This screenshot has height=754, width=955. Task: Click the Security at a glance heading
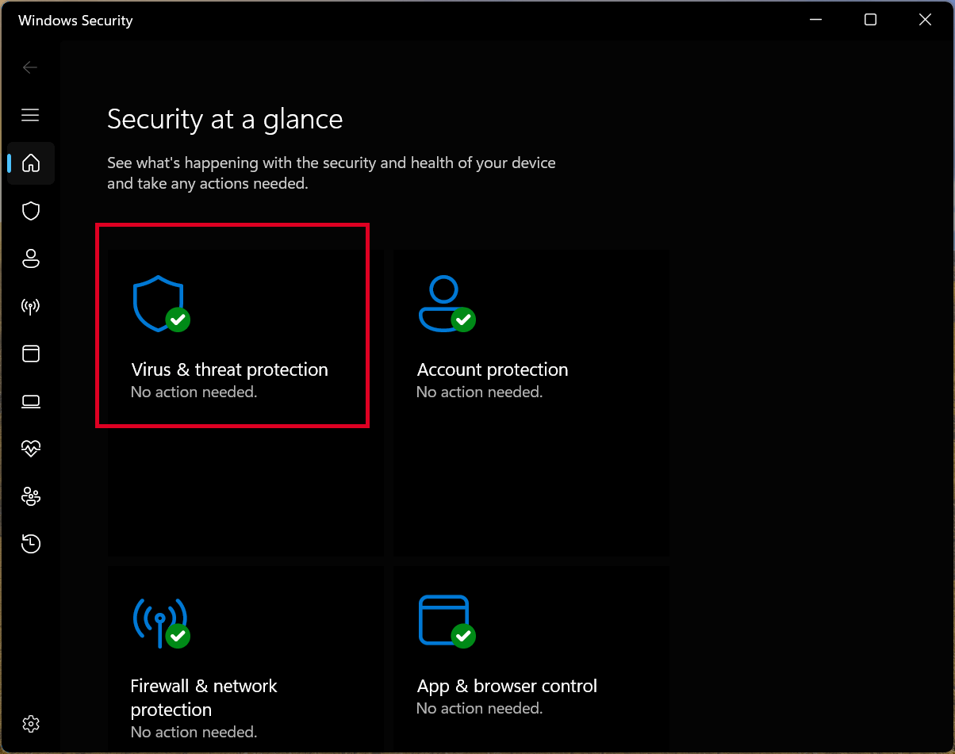click(224, 119)
